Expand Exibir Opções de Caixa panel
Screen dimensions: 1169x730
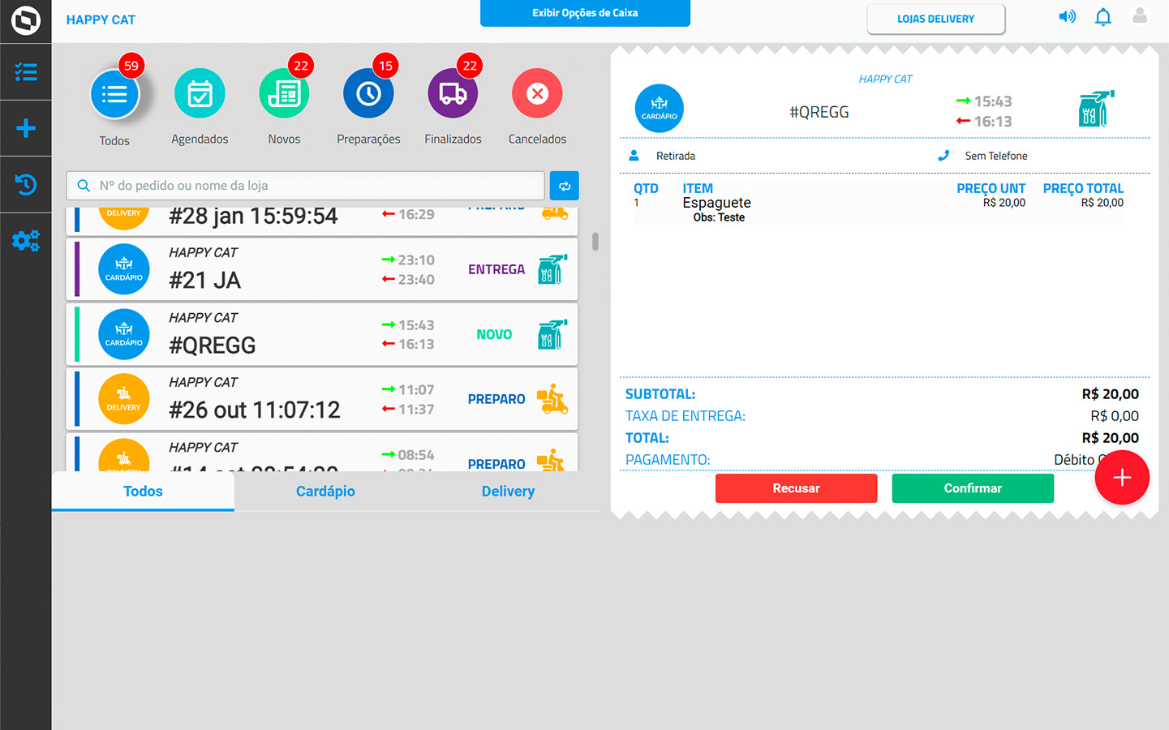(585, 13)
